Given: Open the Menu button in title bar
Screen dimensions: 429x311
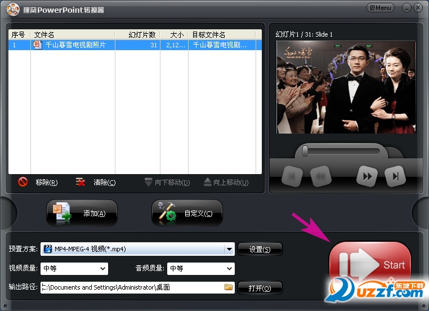Looking at the screenshot, I should [x=380, y=8].
